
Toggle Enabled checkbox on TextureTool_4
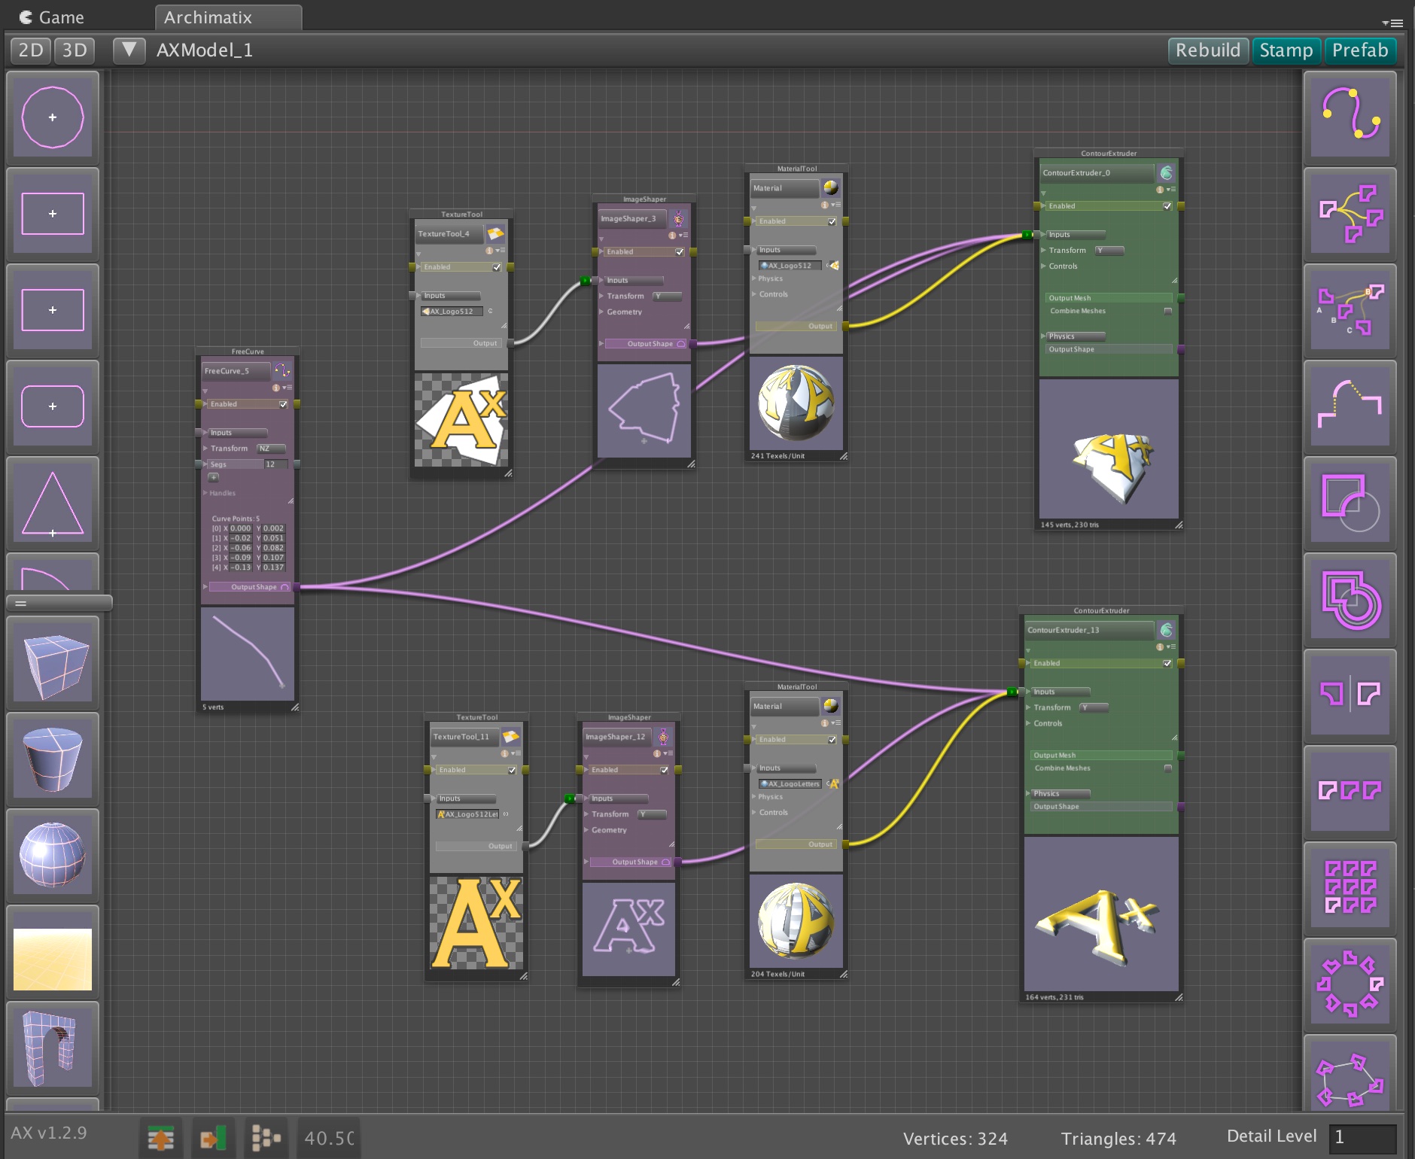pyautogui.click(x=497, y=267)
